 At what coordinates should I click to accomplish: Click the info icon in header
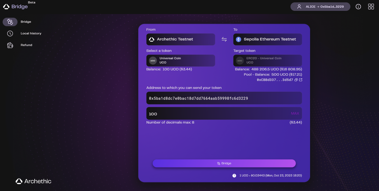click(358, 7)
